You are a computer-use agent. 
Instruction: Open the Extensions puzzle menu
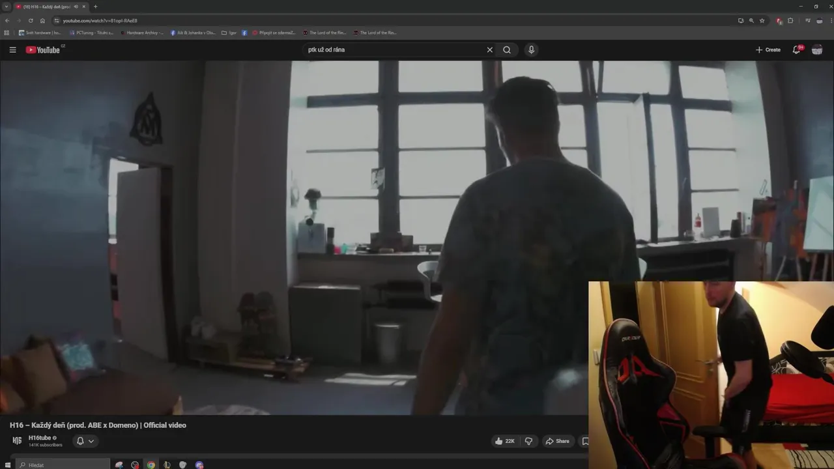point(790,20)
